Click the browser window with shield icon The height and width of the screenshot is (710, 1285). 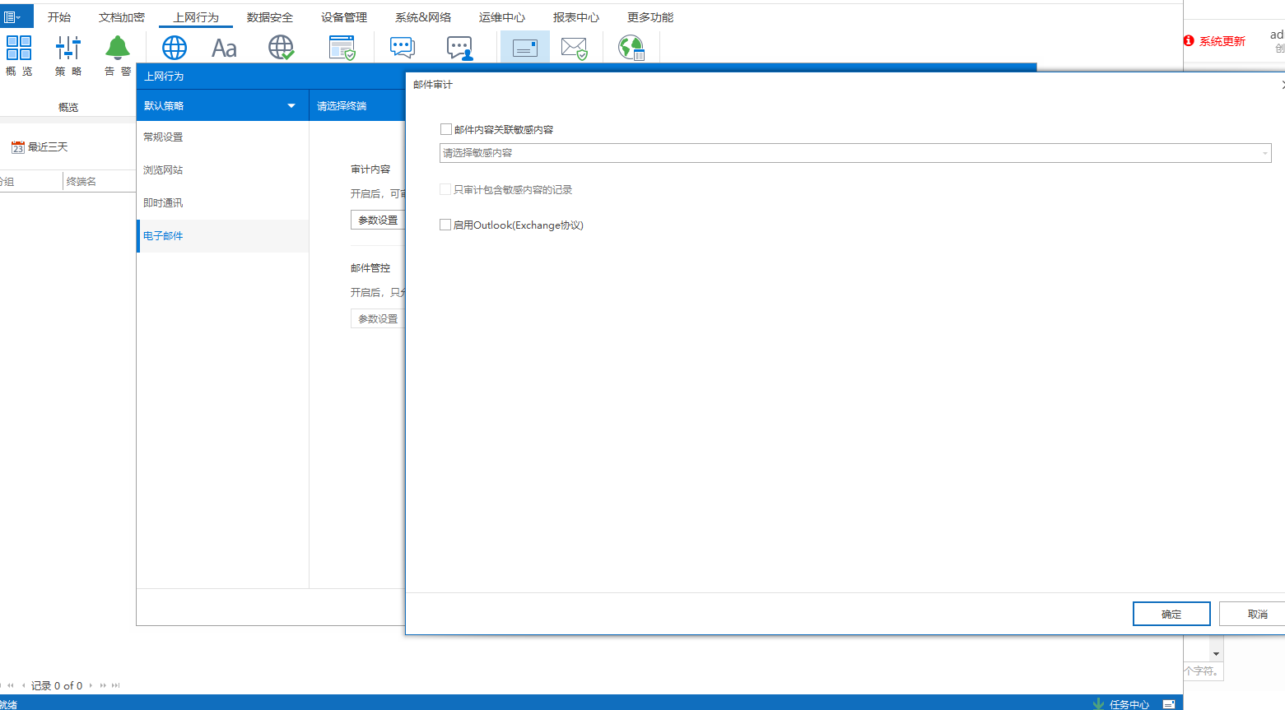pyautogui.click(x=342, y=48)
